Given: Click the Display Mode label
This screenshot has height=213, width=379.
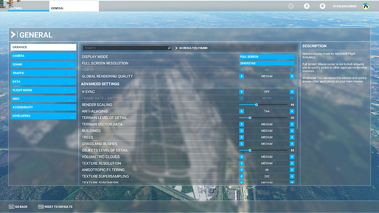Looking at the screenshot, I should [x=94, y=57].
